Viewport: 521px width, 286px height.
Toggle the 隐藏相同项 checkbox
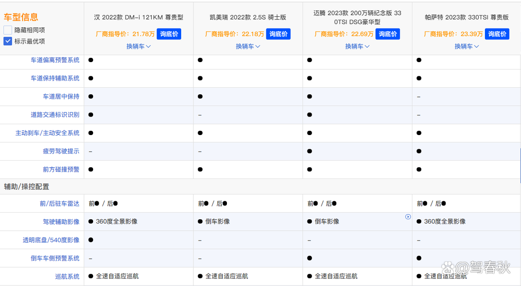coord(8,30)
